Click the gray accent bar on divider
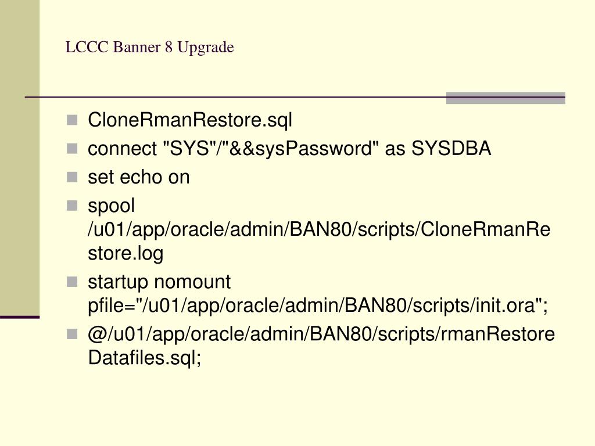 click(x=506, y=98)
